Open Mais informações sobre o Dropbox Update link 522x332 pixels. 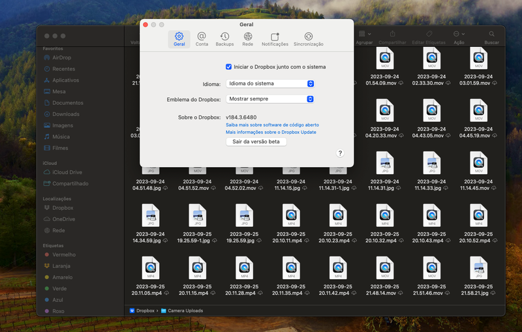click(x=271, y=132)
